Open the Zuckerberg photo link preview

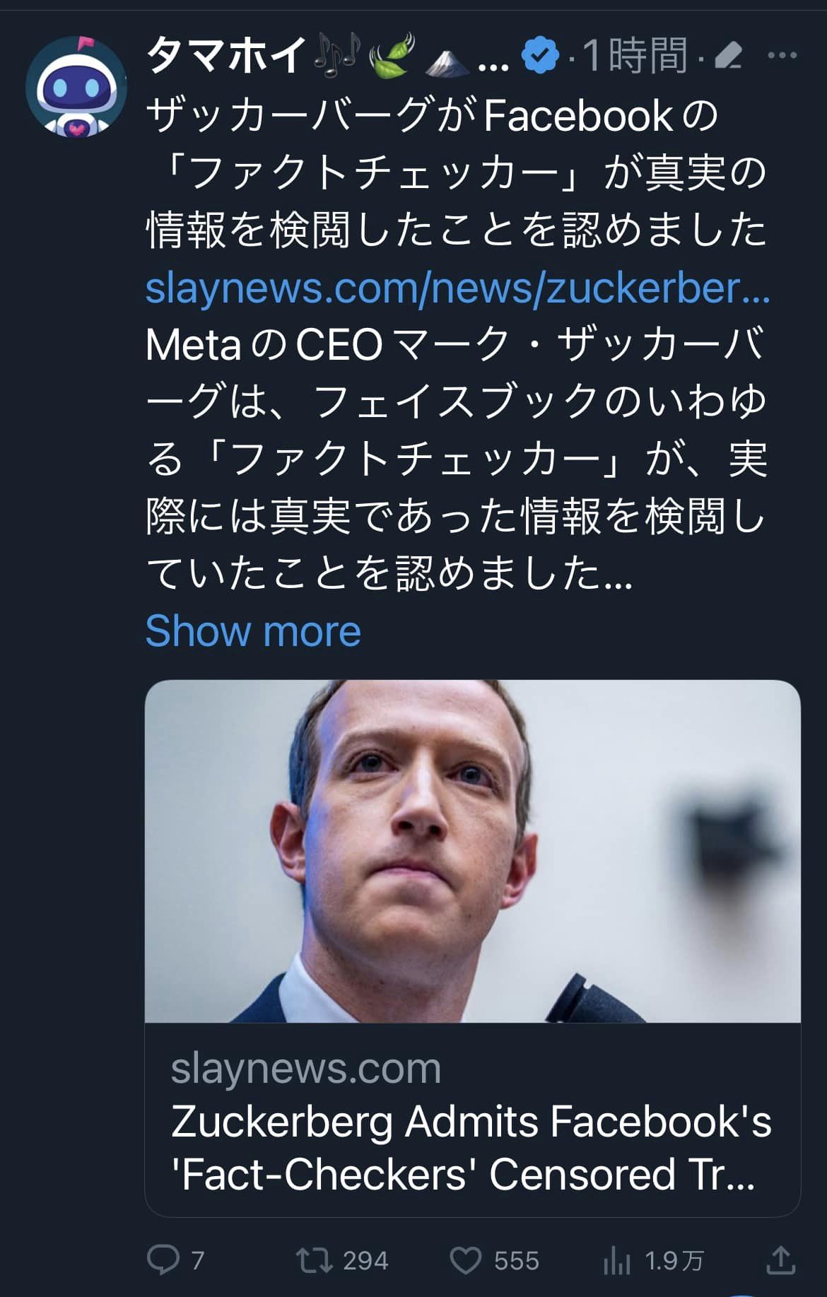[472, 851]
